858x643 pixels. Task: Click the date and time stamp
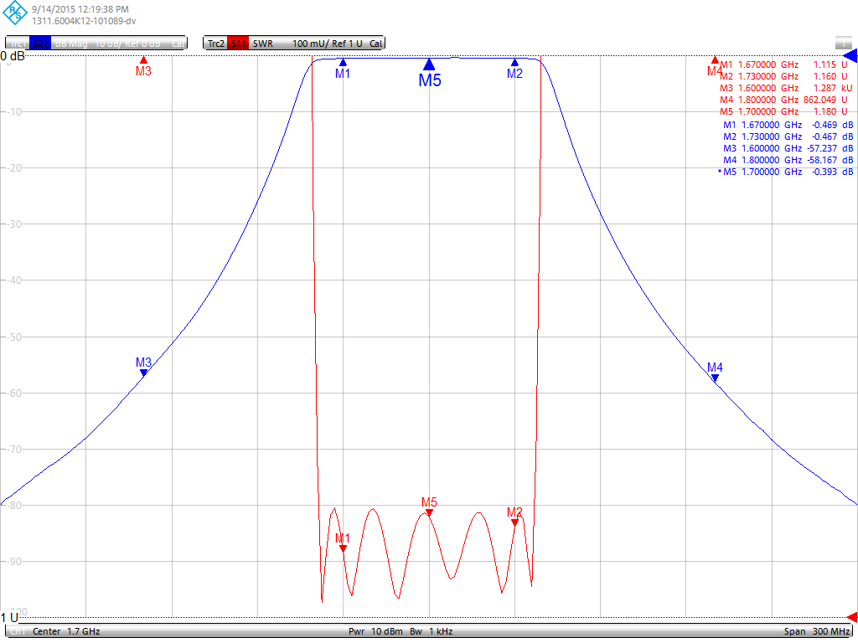[x=80, y=9]
